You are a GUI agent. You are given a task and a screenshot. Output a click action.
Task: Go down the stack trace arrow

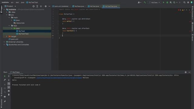click(9, 80)
